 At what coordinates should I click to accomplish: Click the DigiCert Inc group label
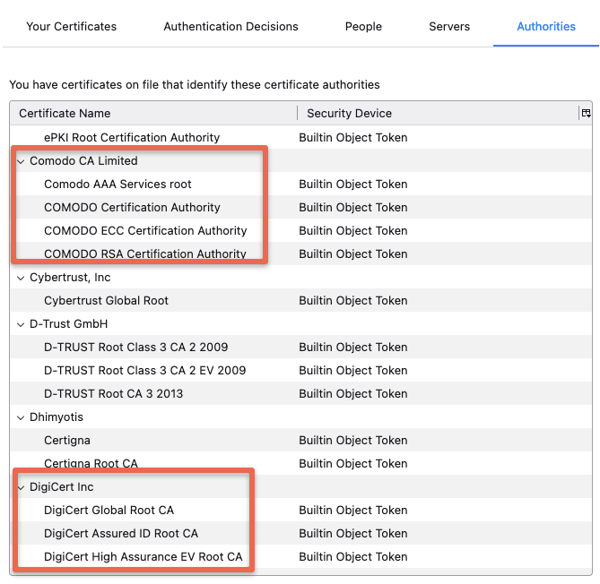pos(61,487)
